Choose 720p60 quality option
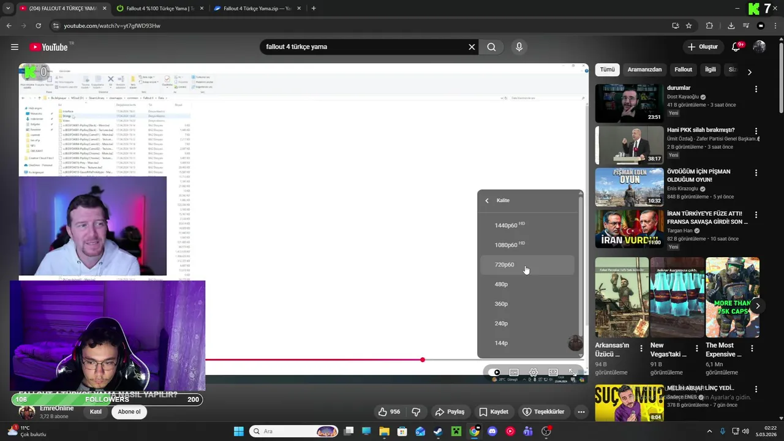Viewport: 784px width, 441px height. tap(528, 265)
